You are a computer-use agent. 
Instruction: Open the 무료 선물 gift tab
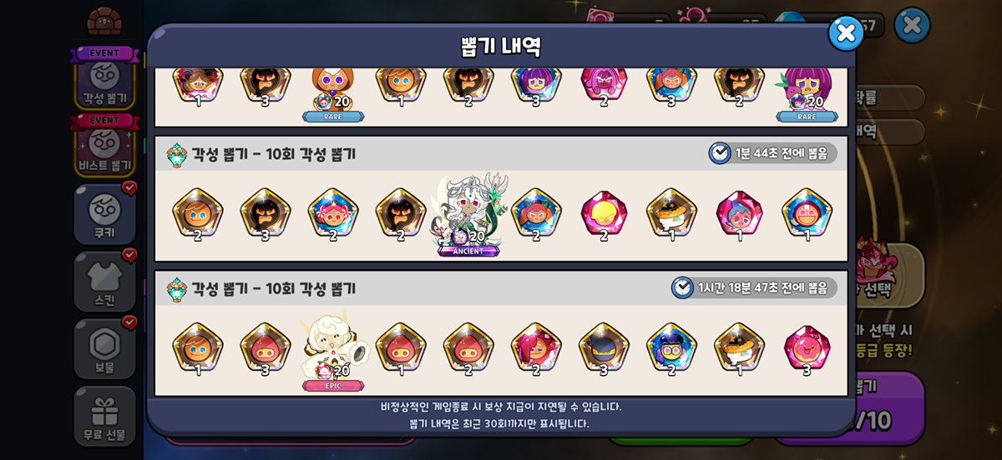tap(105, 416)
